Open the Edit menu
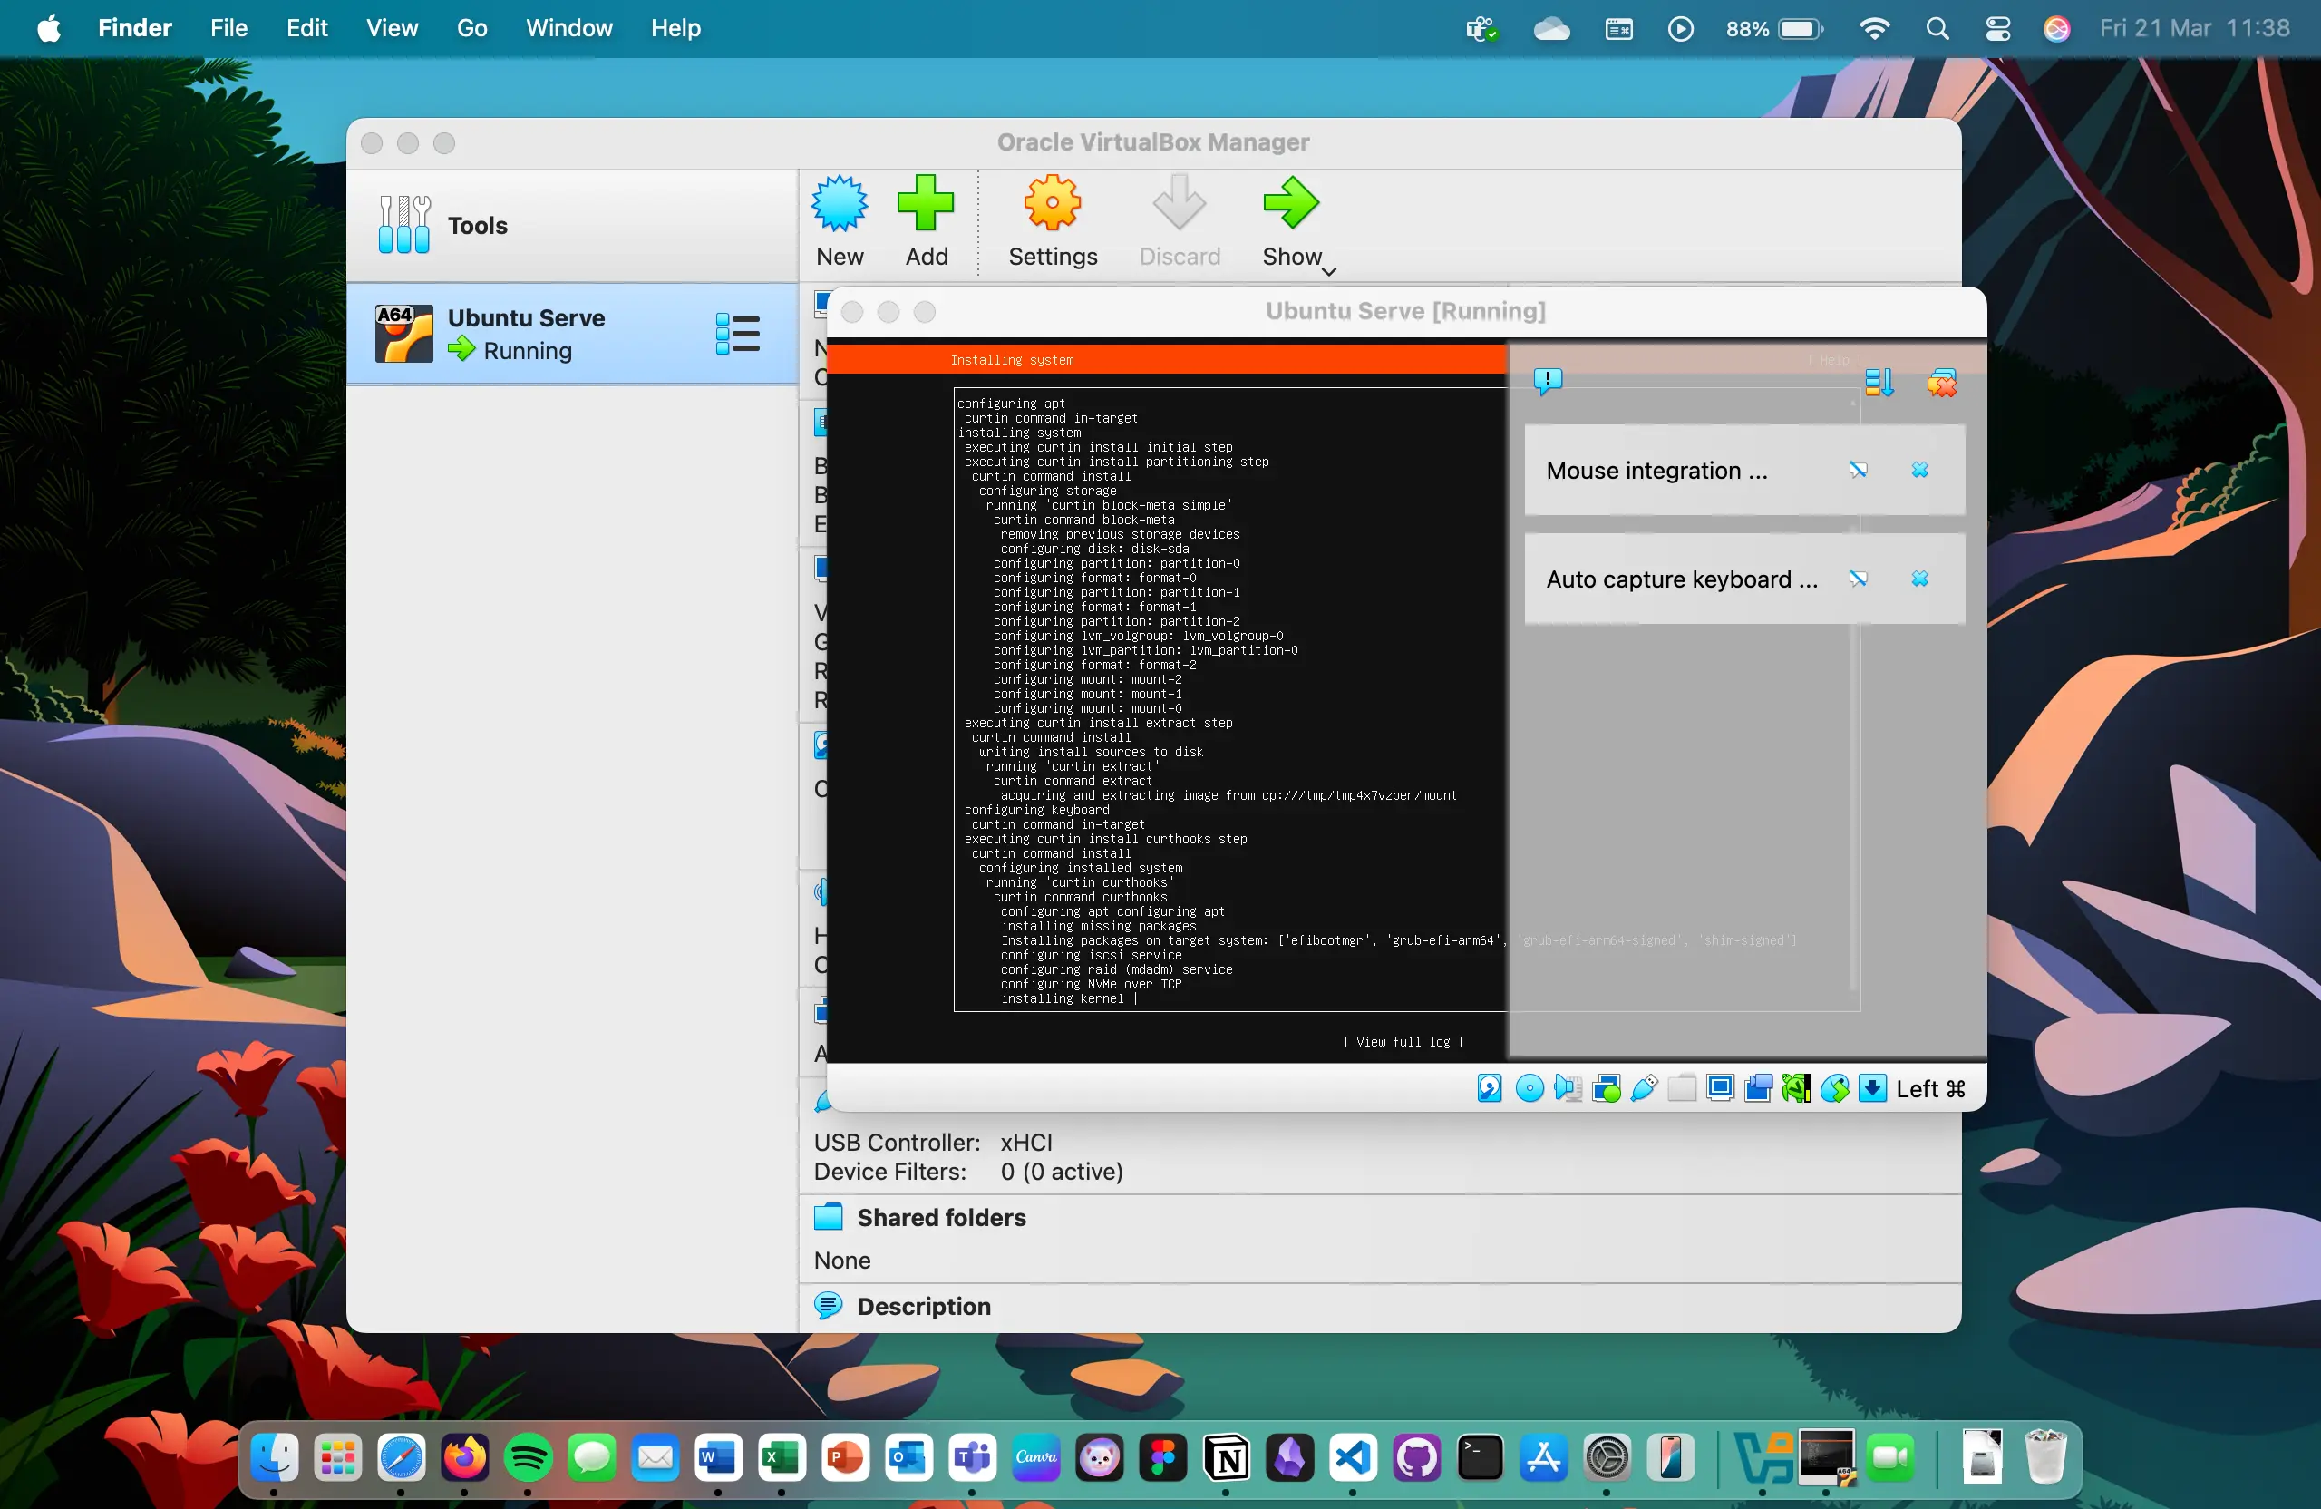Image resolution: width=2321 pixels, height=1509 pixels. tap(306, 28)
